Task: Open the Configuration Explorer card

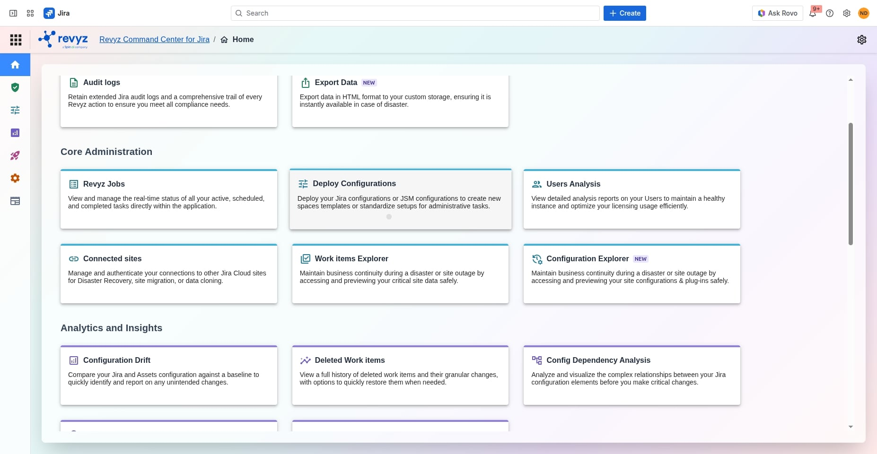Action: pos(632,274)
